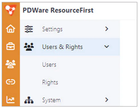Expand the System chevron arrow
This screenshot has width=139, height=108.
click(107, 100)
